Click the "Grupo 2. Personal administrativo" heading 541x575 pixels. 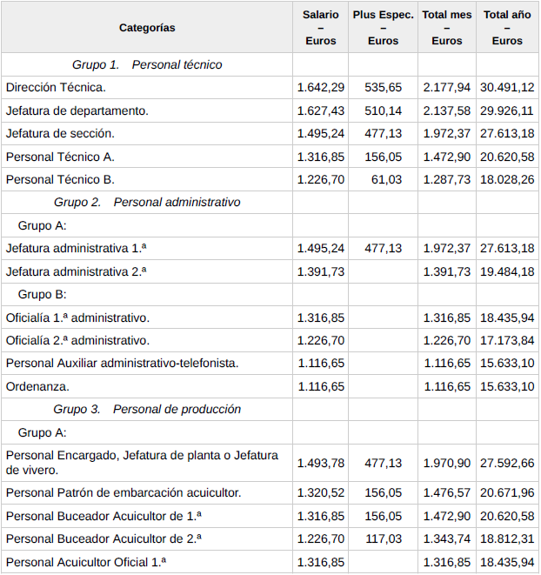(146, 202)
